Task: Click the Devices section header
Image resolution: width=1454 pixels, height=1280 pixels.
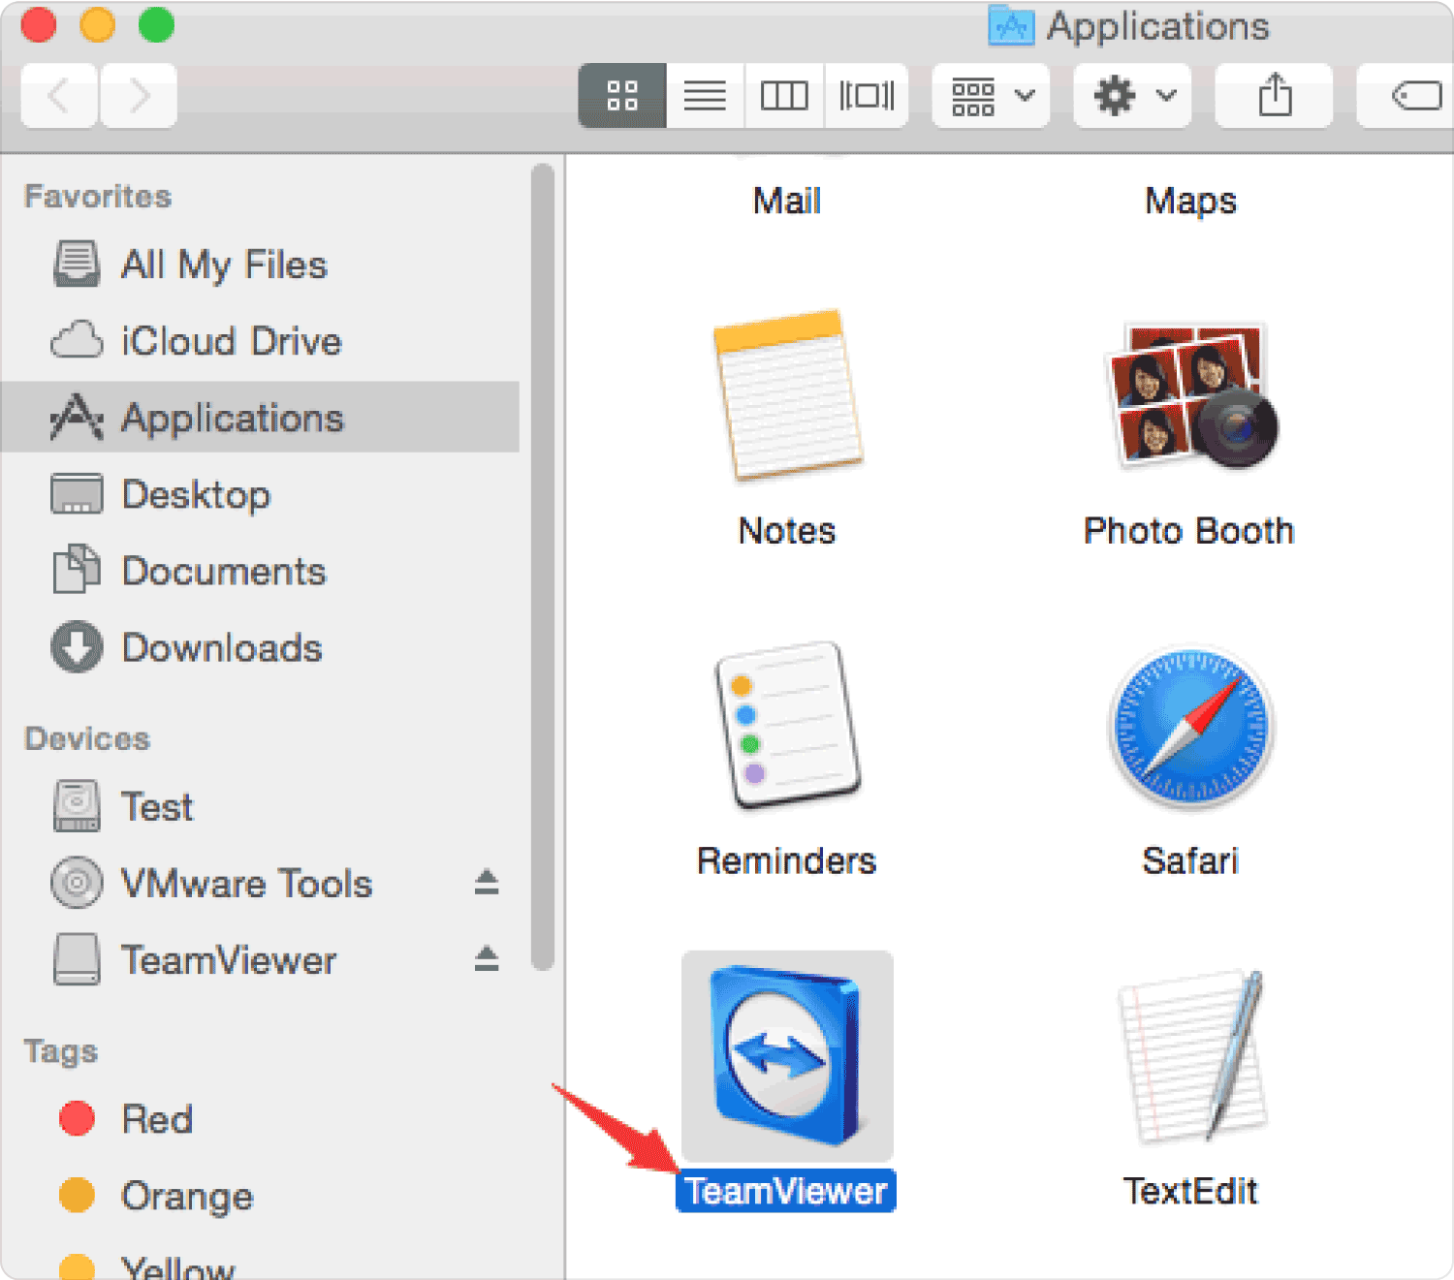Action: [x=87, y=738]
